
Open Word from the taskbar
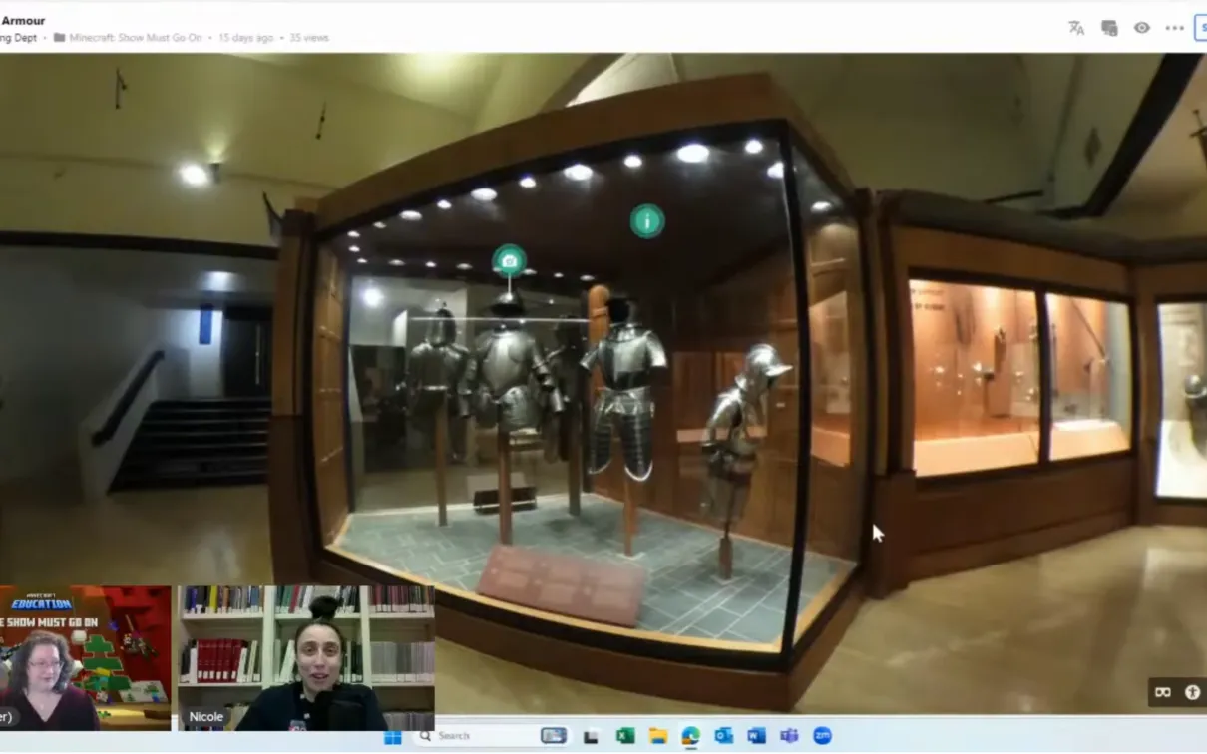(756, 736)
